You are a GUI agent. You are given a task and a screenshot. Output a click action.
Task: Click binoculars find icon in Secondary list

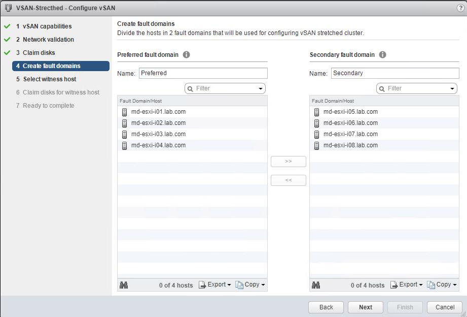(x=316, y=285)
